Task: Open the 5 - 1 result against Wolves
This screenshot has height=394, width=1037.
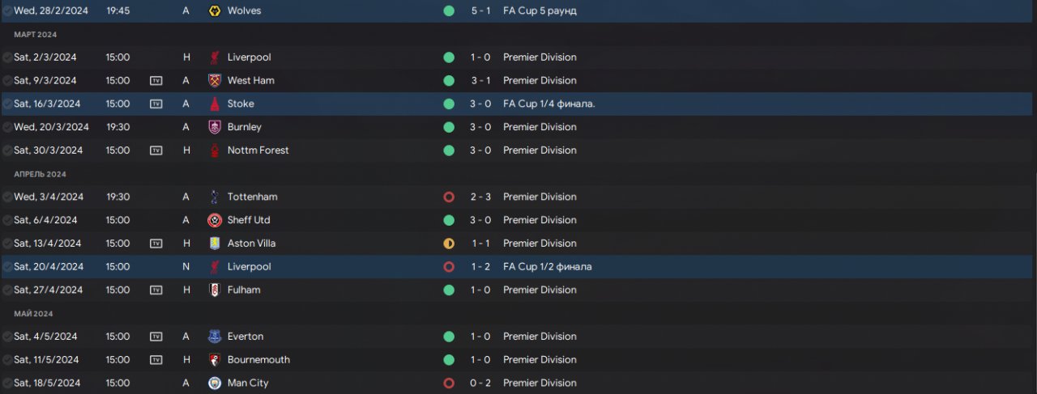Action: (479, 11)
